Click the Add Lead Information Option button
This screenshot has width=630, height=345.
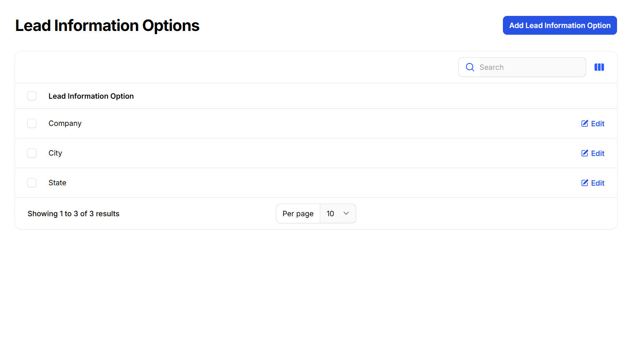tap(559, 26)
